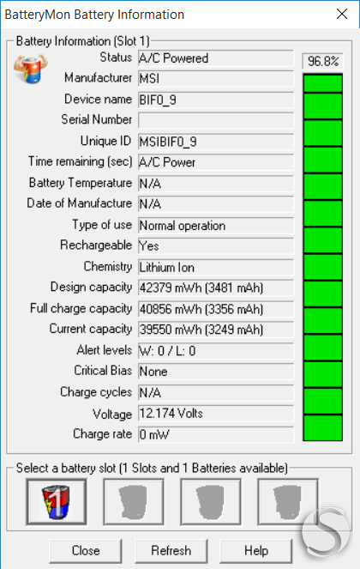Click the Manufacturer field showing MSI
This screenshot has height=569, width=360.
(x=216, y=78)
